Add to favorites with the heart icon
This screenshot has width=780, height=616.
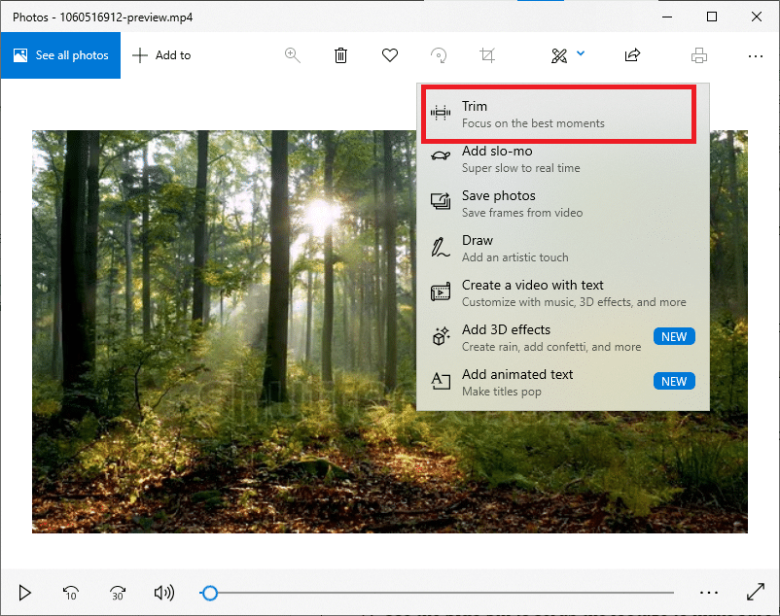coord(389,55)
